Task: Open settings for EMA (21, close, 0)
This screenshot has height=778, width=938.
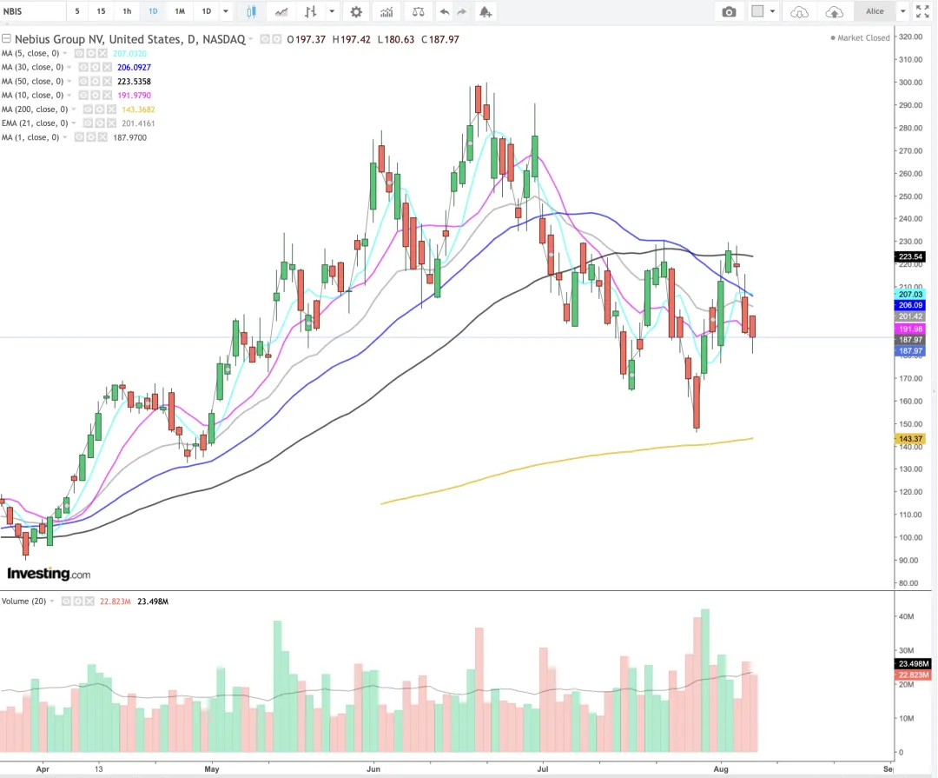Action: [98, 123]
